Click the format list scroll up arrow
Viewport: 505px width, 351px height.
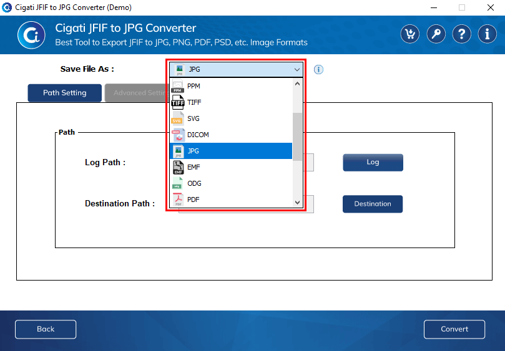point(297,84)
